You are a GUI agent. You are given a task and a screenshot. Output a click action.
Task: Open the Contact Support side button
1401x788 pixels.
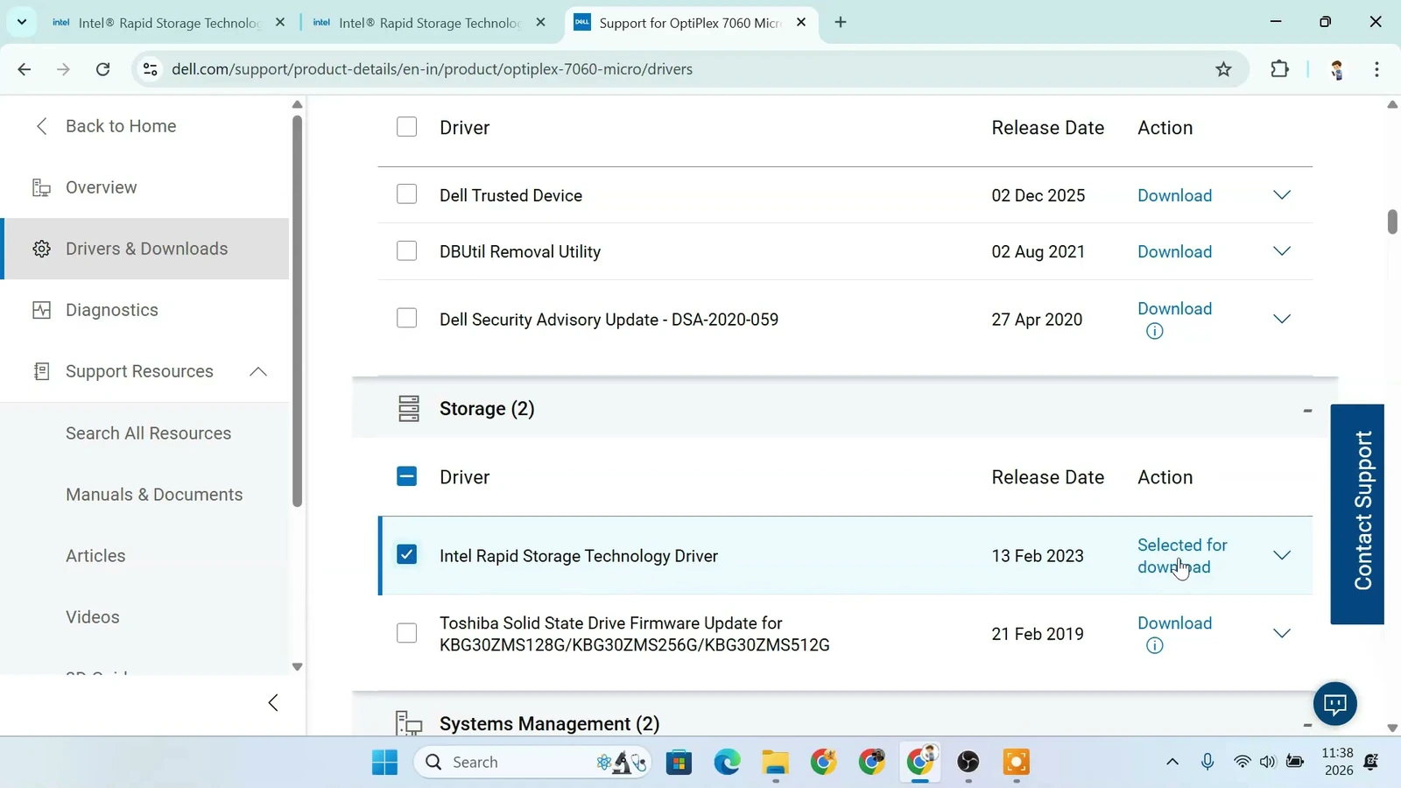click(x=1357, y=514)
